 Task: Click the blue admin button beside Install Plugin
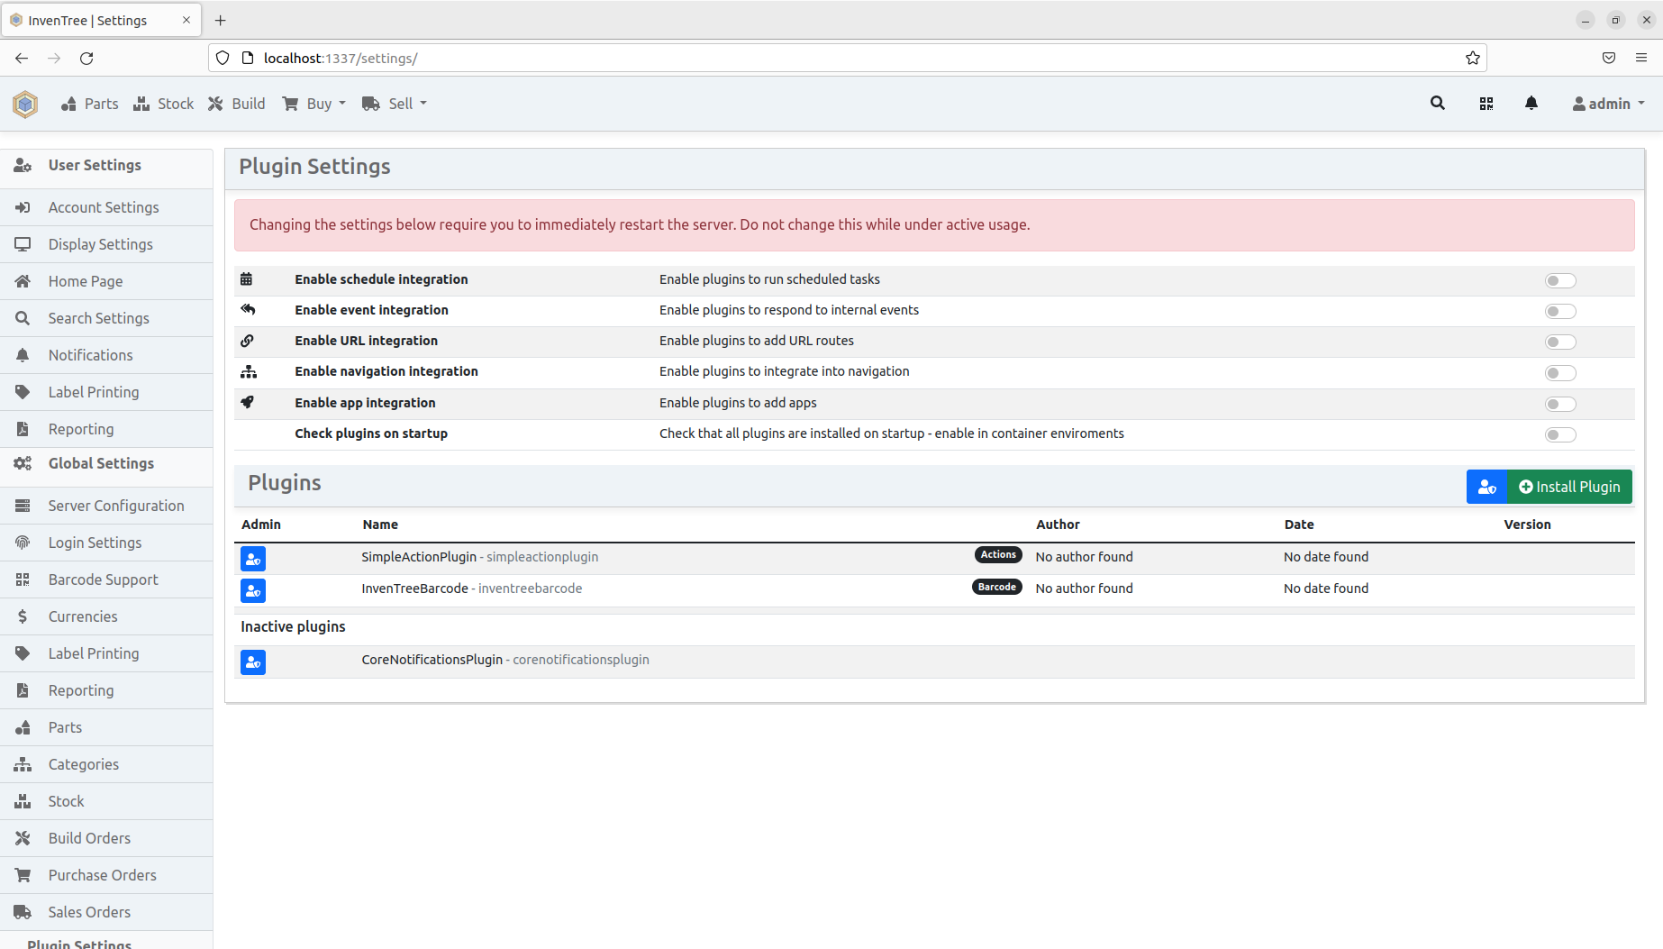[1487, 487]
